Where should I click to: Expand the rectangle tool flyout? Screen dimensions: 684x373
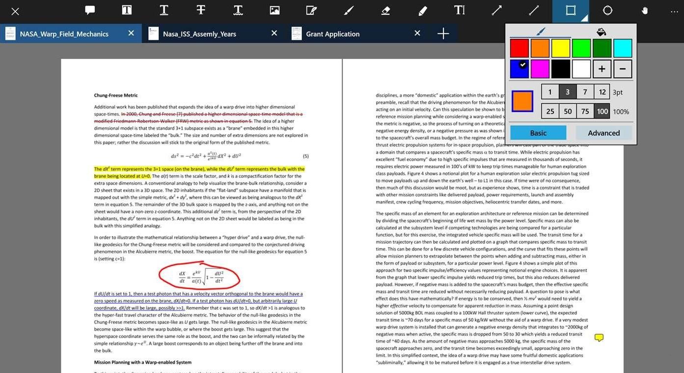click(x=584, y=18)
